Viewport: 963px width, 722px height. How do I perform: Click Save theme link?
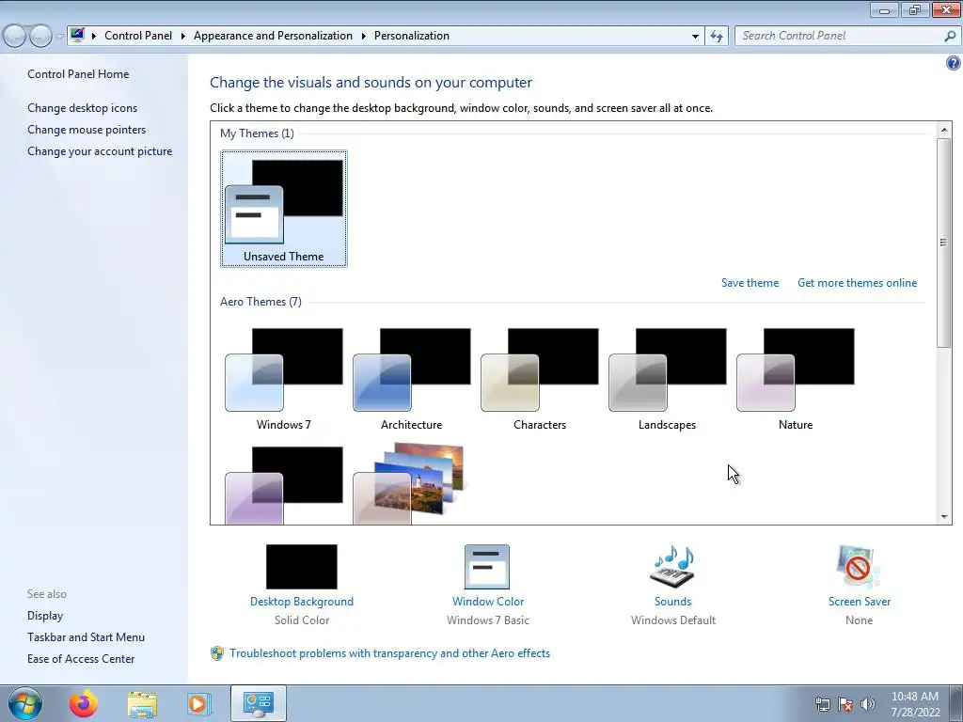pyautogui.click(x=750, y=283)
